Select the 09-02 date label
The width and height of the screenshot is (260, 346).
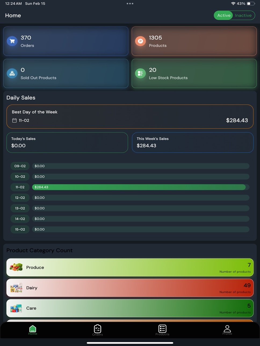(20, 166)
